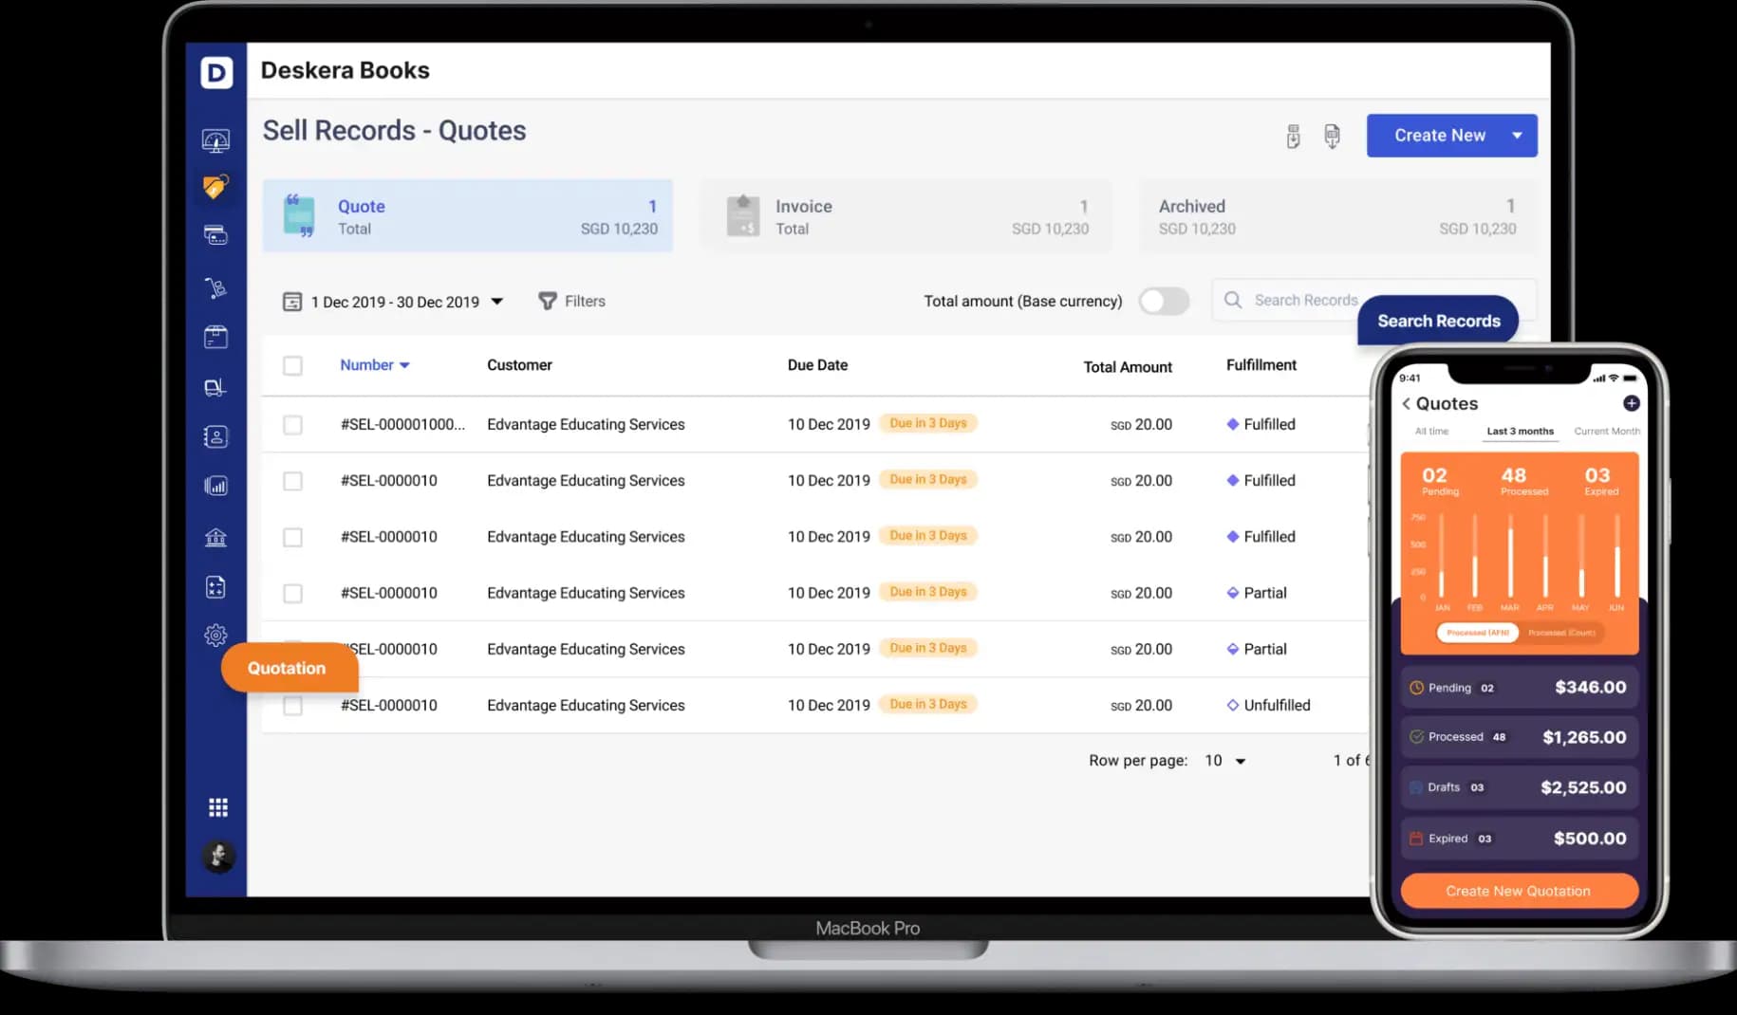Viewport: 1737px width, 1015px height.
Task: Tap the clock icon on the phone Pending row
Action: tap(1417, 688)
